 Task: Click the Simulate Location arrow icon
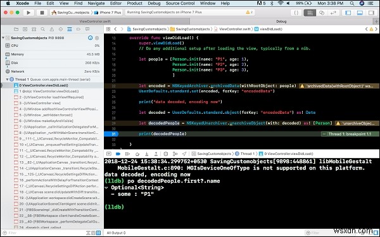point(184,154)
